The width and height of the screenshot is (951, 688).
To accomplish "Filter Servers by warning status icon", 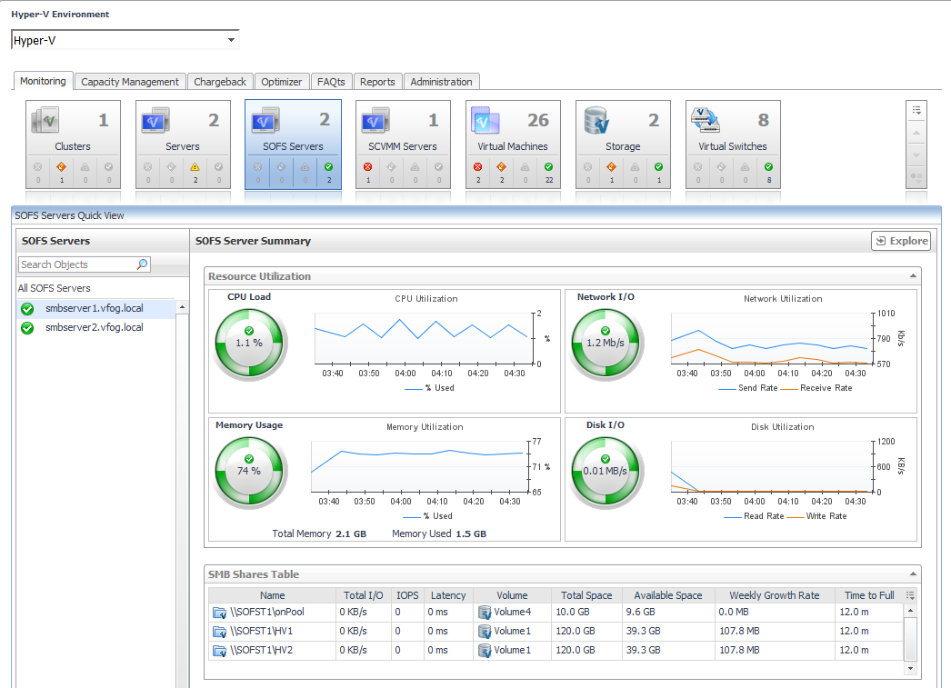I will point(195,166).
